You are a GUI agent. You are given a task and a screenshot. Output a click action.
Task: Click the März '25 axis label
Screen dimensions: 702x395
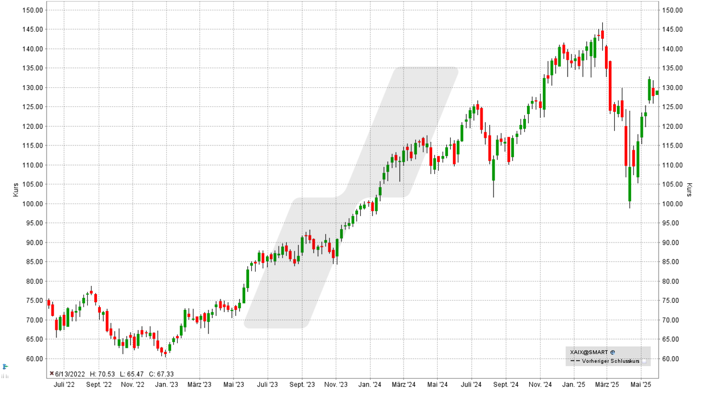click(607, 385)
